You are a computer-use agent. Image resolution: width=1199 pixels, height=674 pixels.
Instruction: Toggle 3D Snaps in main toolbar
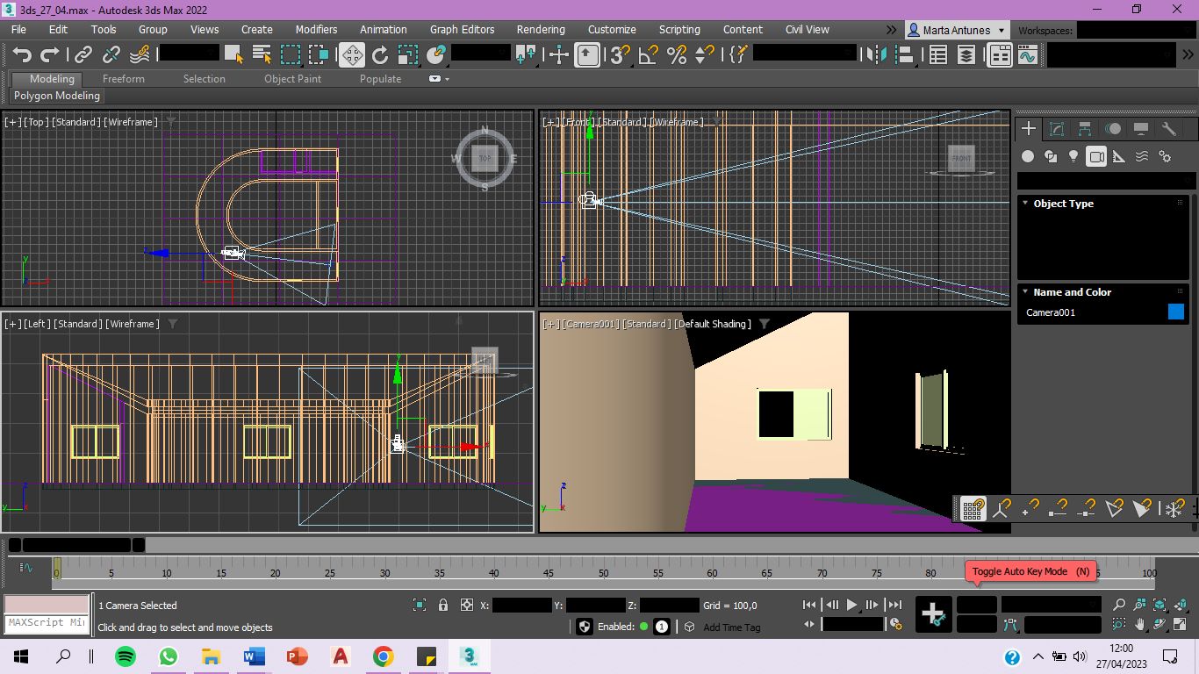(x=619, y=55)
